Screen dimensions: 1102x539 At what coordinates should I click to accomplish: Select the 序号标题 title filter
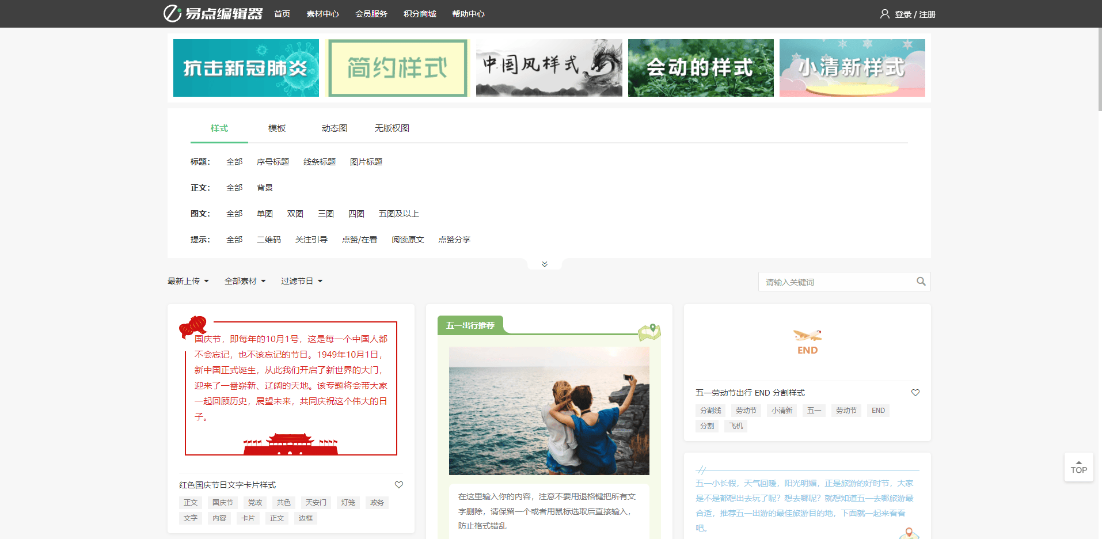[x=273, y=162]
